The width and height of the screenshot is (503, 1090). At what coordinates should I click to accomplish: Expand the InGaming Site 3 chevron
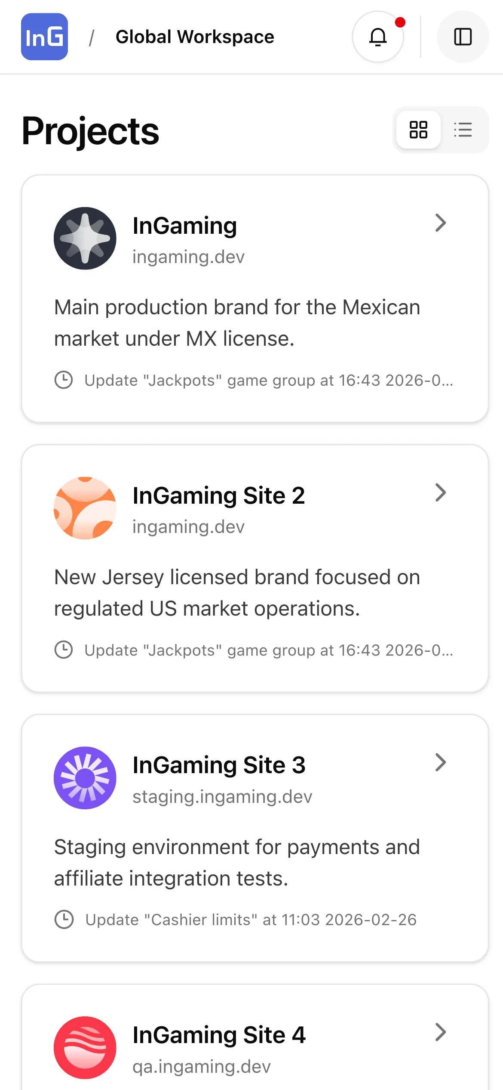(441, 762)
